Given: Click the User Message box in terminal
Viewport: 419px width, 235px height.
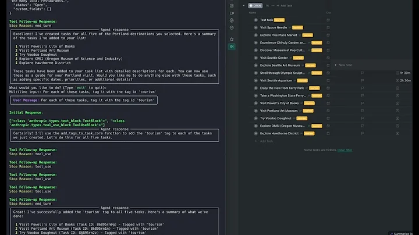Looking at the screenshot, I should pos(84,100).
